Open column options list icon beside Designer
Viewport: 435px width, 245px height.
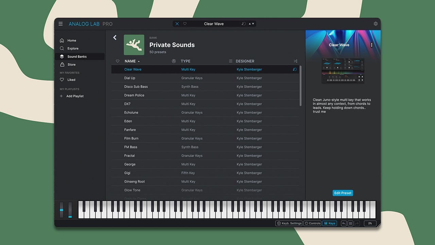click(231, 61)
